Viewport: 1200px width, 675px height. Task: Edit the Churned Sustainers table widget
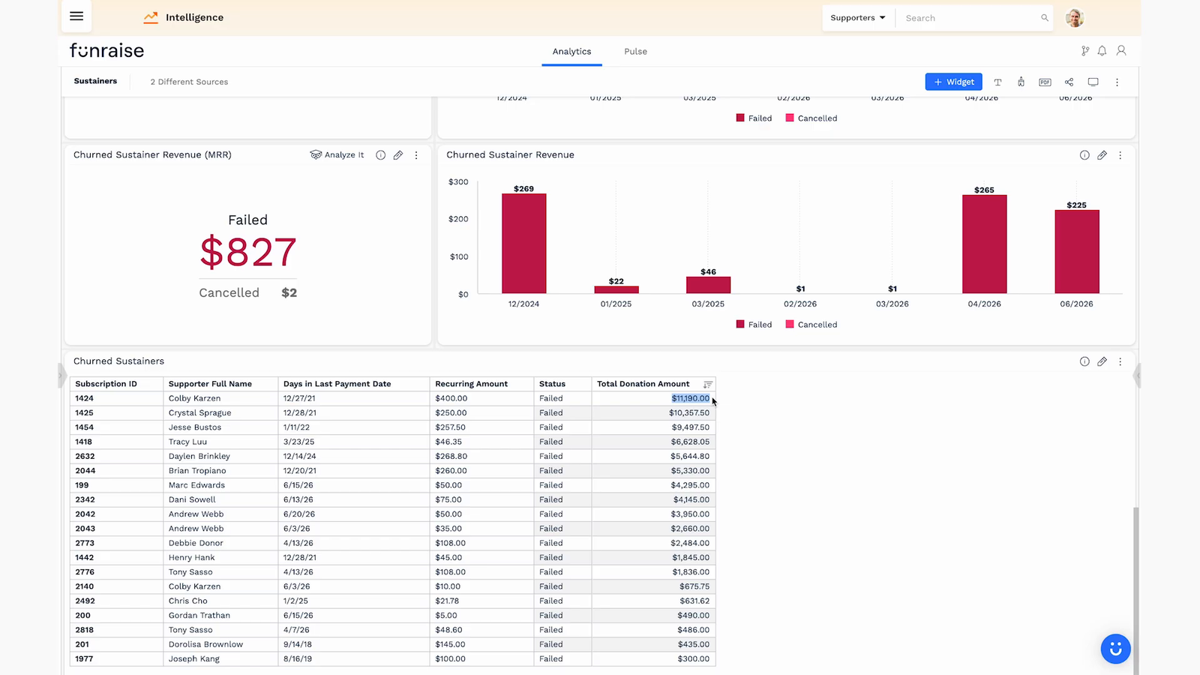pos(1102,361)
